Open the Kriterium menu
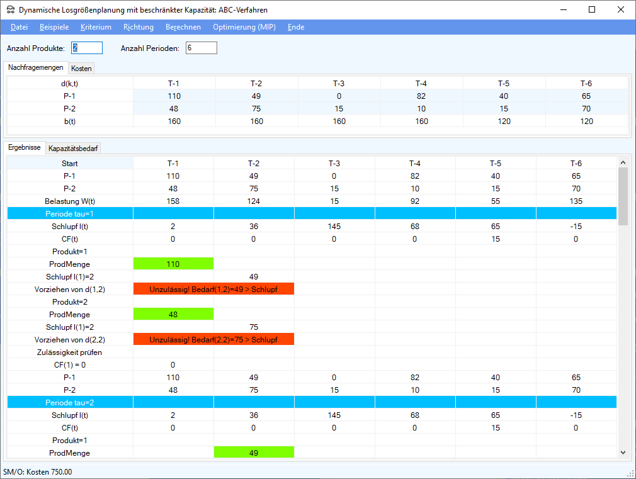The height and width of the screenshot is (479, 636). (96, 27)
